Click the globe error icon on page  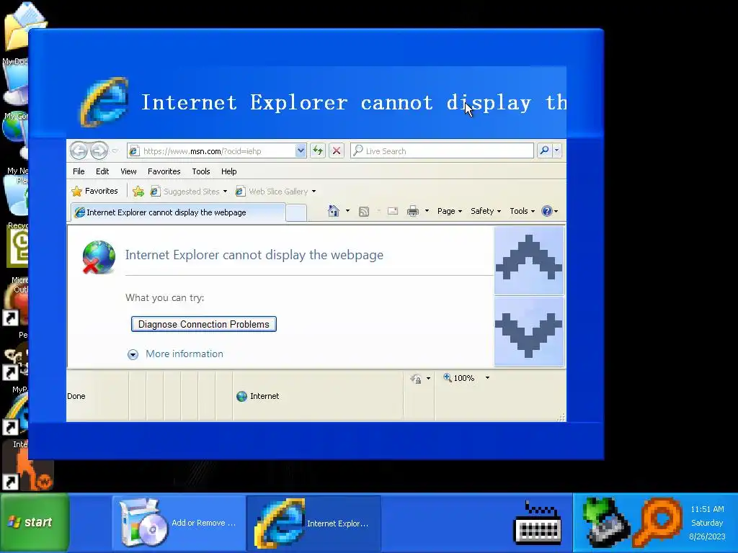coord(99,257)
